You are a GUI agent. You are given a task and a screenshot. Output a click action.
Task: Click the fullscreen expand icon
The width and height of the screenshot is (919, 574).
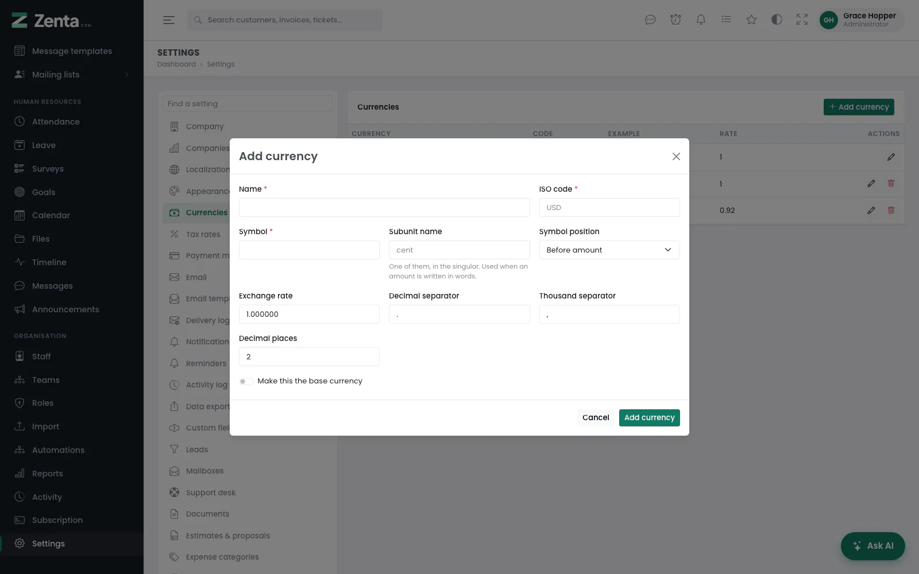click(802, 20)
